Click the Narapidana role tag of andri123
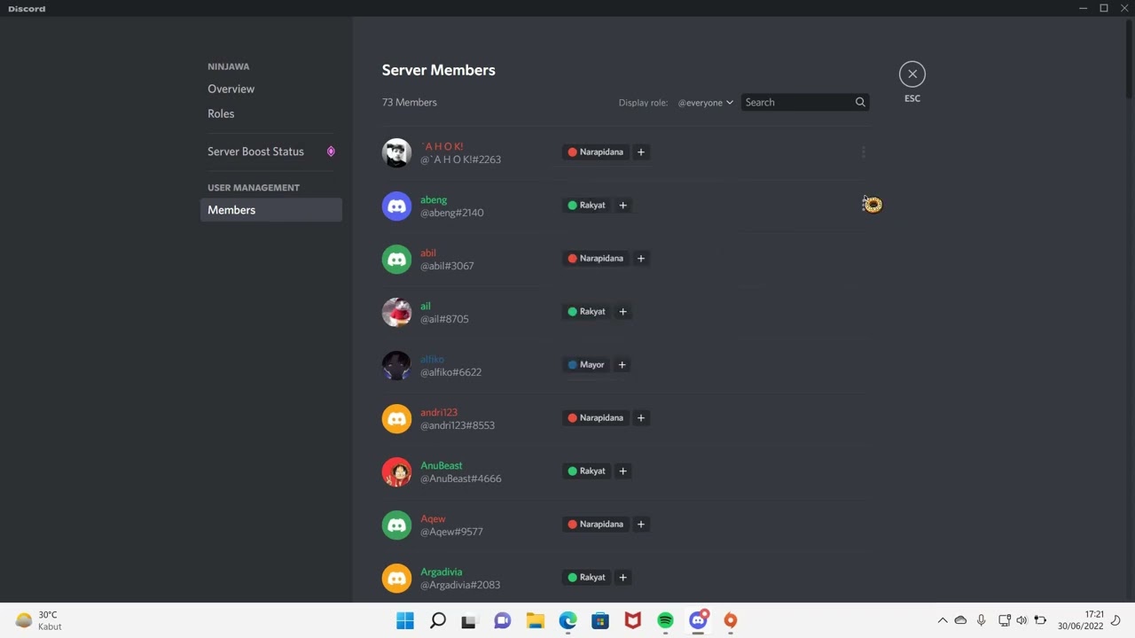Image resolution: width=1135 pixels, height=638 pixels. coord(596,418)
